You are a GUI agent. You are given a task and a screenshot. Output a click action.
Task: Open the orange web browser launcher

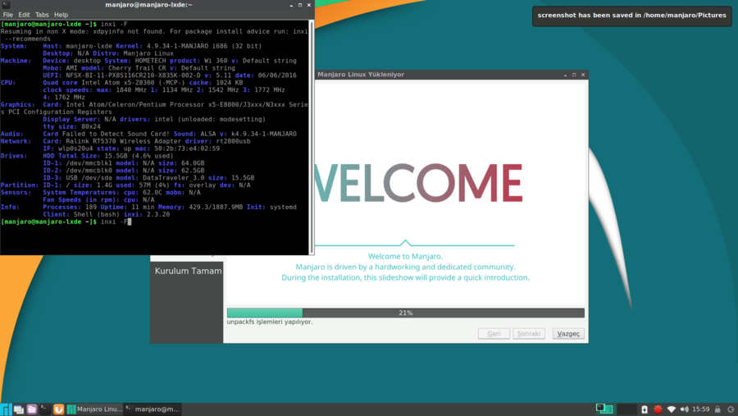tap(59, 409)
